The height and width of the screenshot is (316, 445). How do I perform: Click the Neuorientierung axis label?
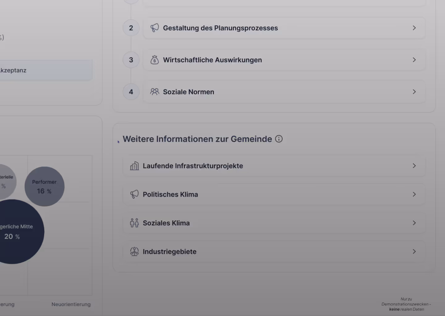[x=71, y=304]
